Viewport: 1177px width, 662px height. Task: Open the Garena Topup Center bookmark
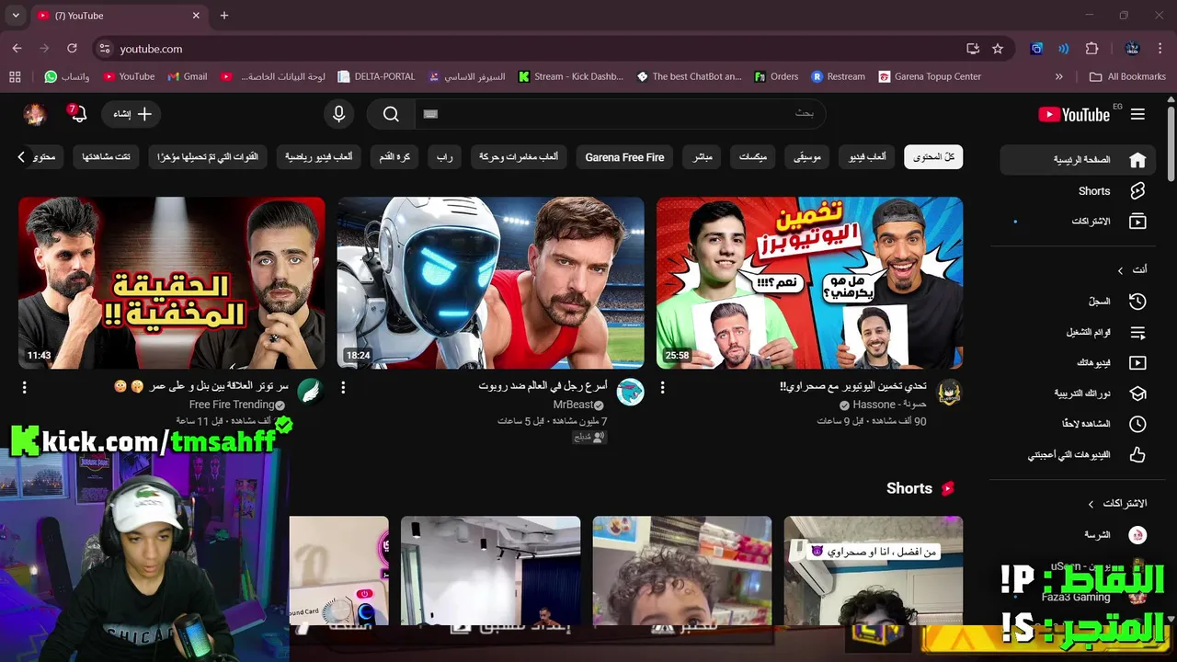click(930, 76)
